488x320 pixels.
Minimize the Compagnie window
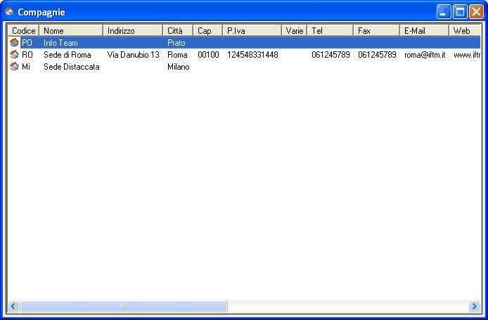click(444, 12)
